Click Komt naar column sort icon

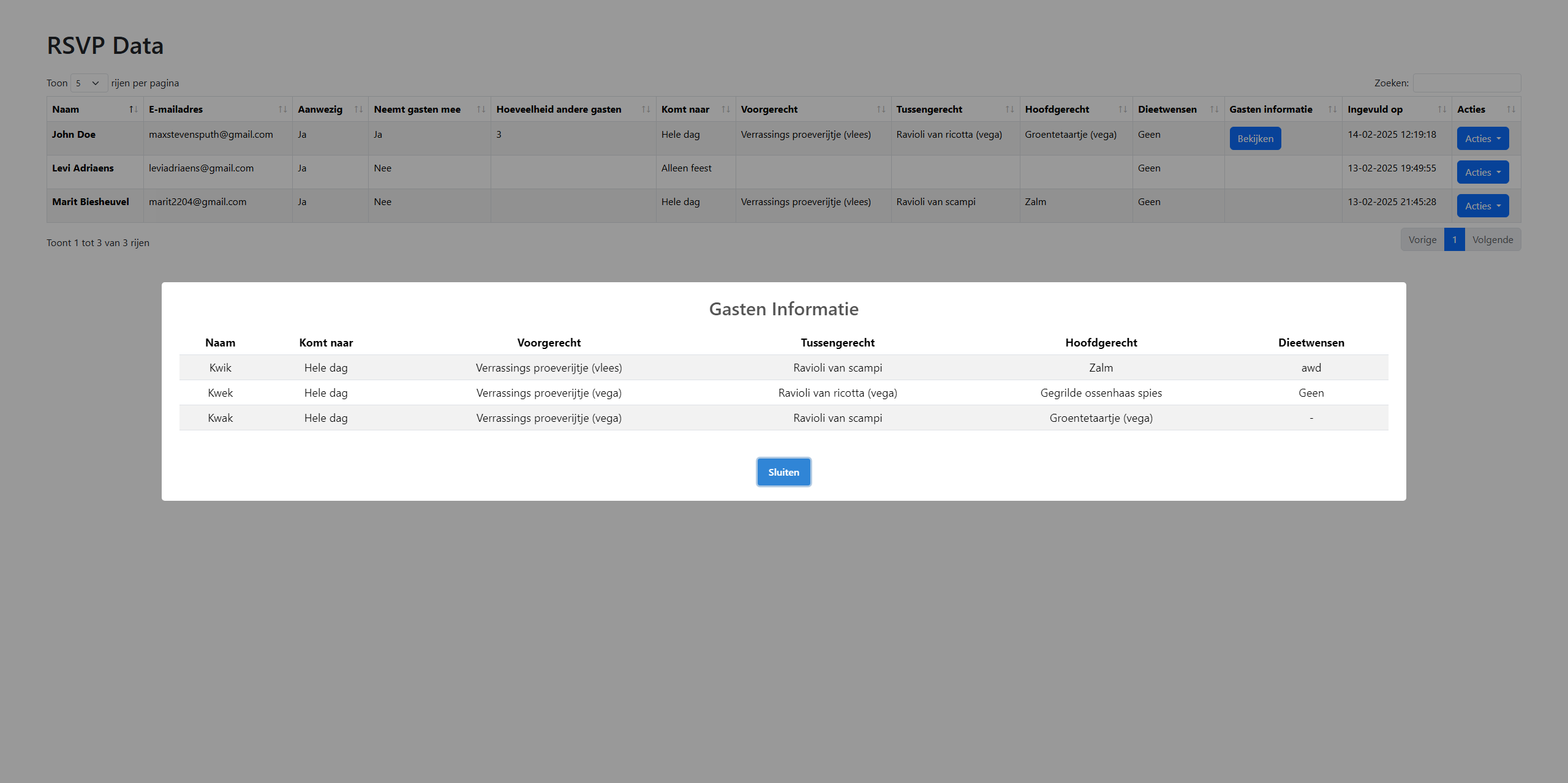pos(725,110)
